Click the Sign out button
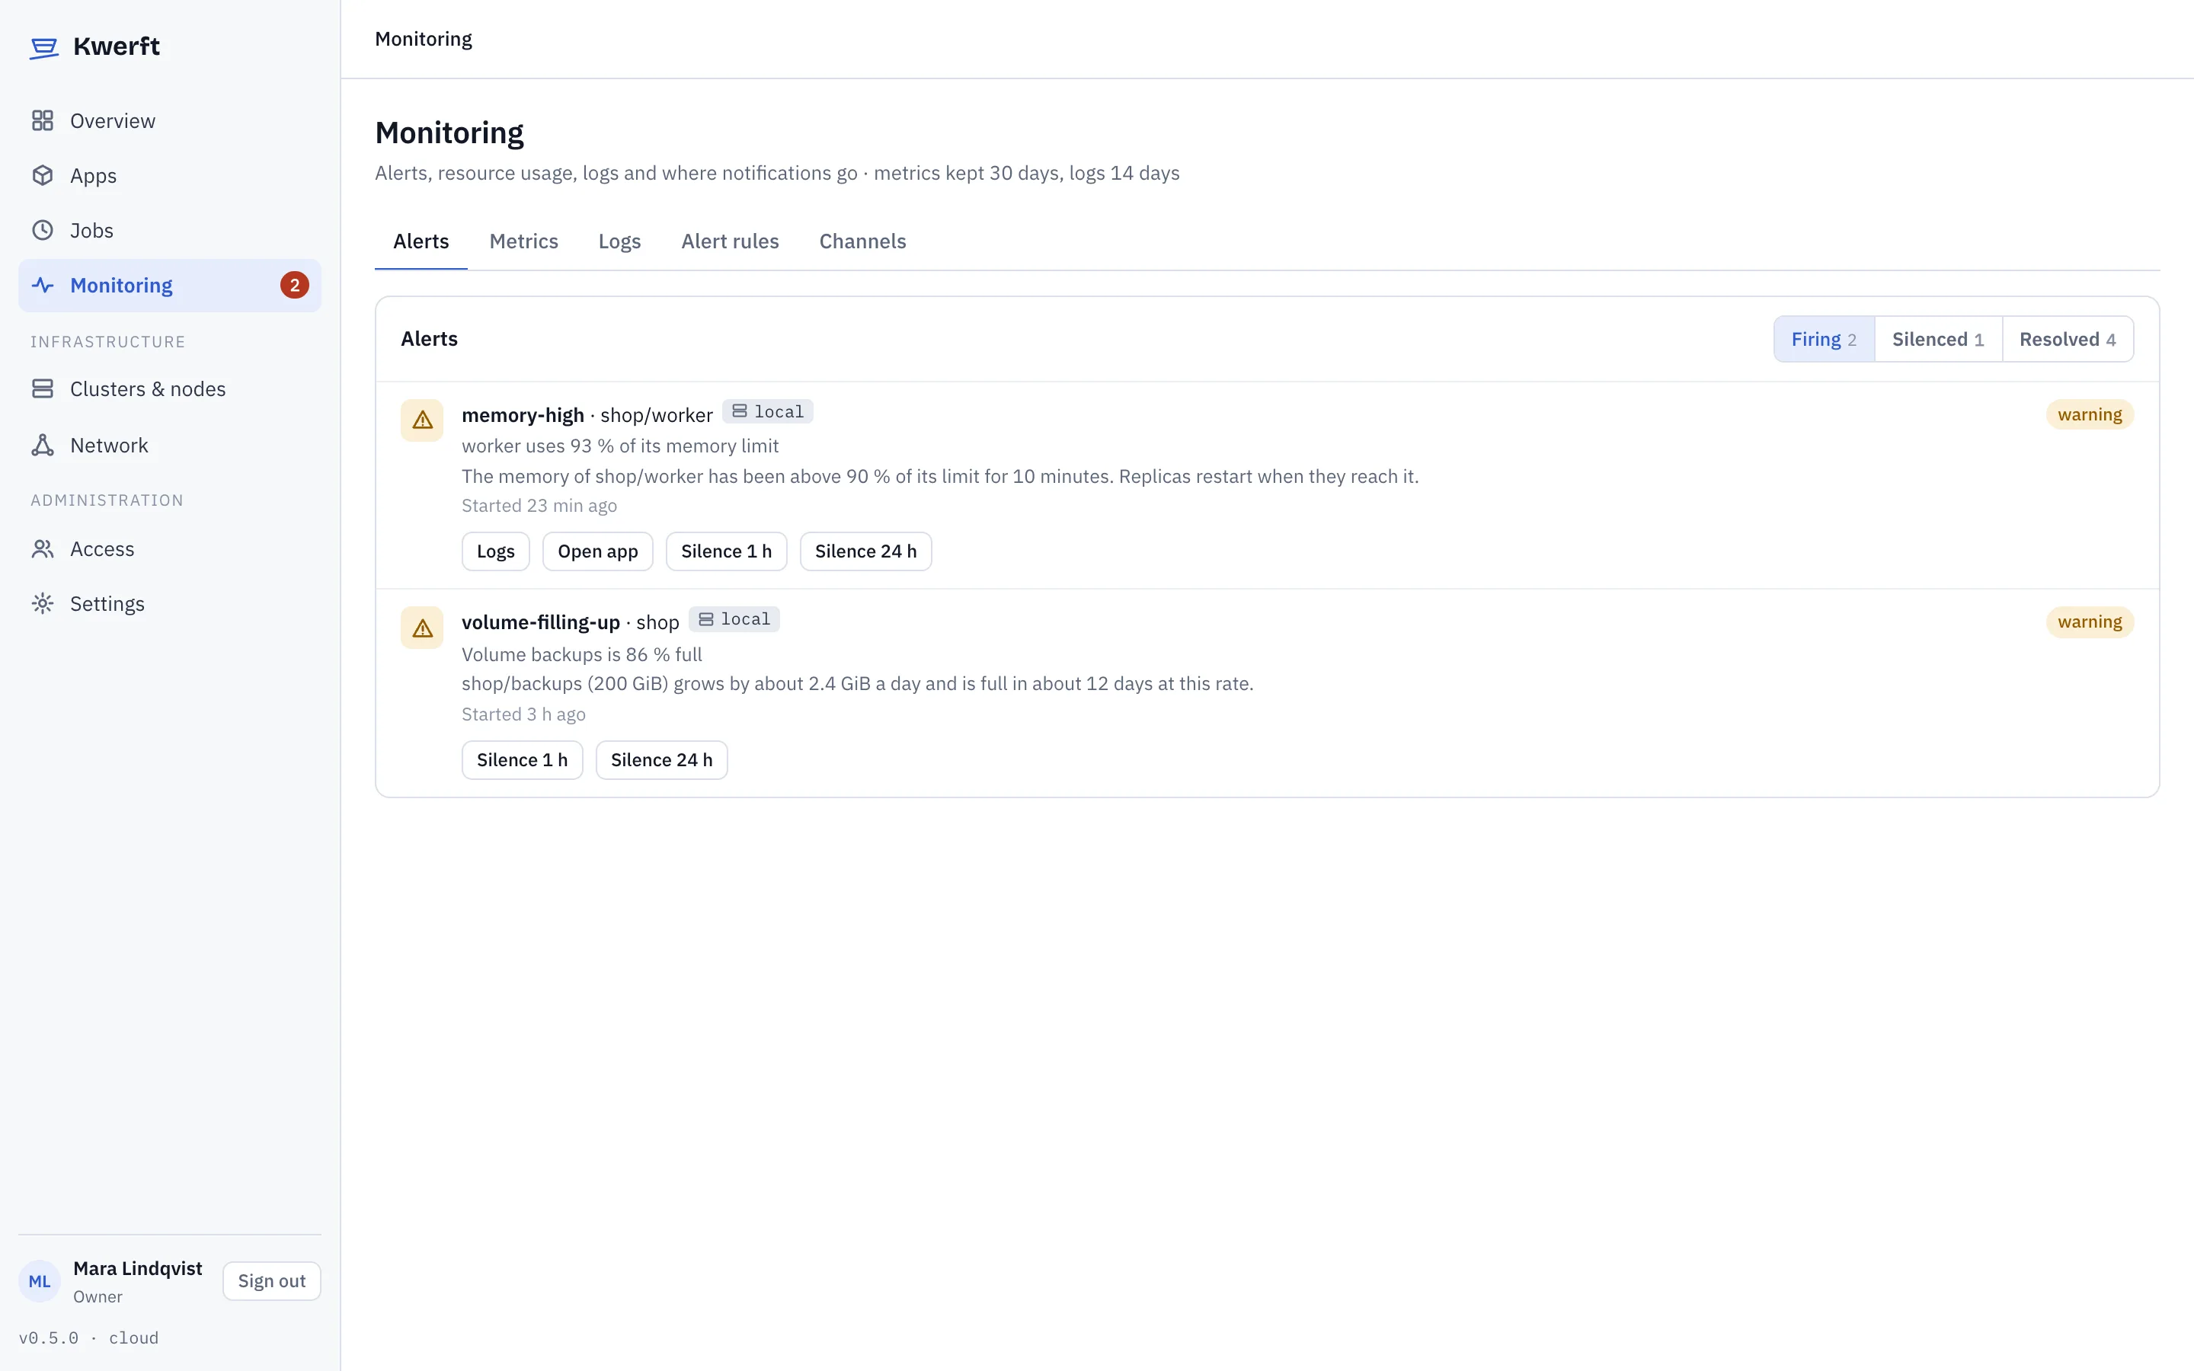 (272, 1280)
